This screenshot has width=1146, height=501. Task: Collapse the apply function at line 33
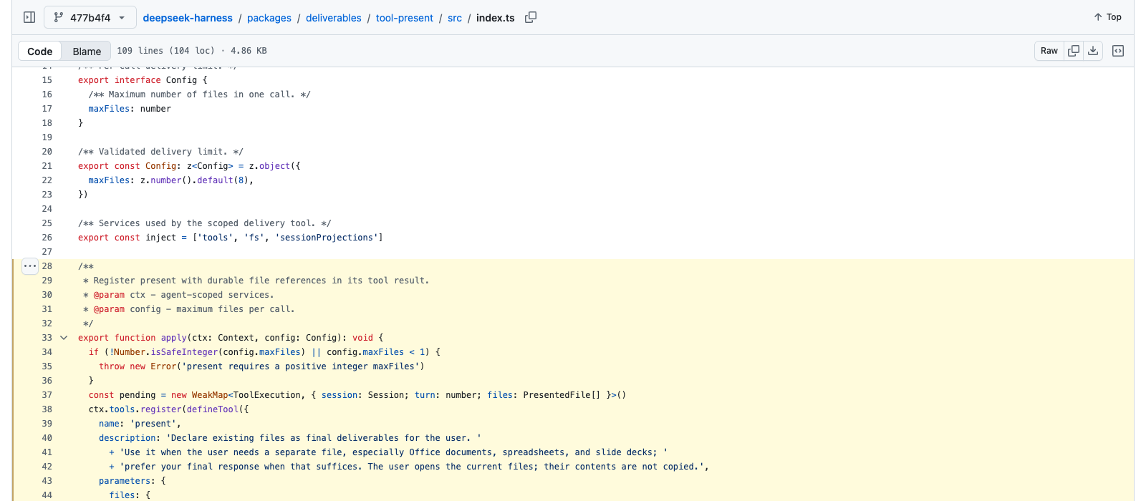(64, 338)
